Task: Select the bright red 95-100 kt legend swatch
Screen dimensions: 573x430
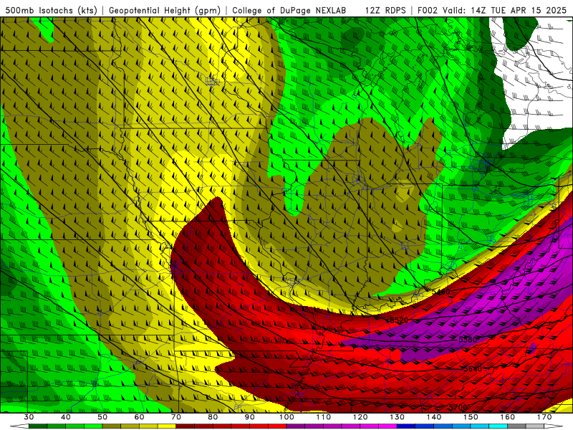Action: [277, 426]
